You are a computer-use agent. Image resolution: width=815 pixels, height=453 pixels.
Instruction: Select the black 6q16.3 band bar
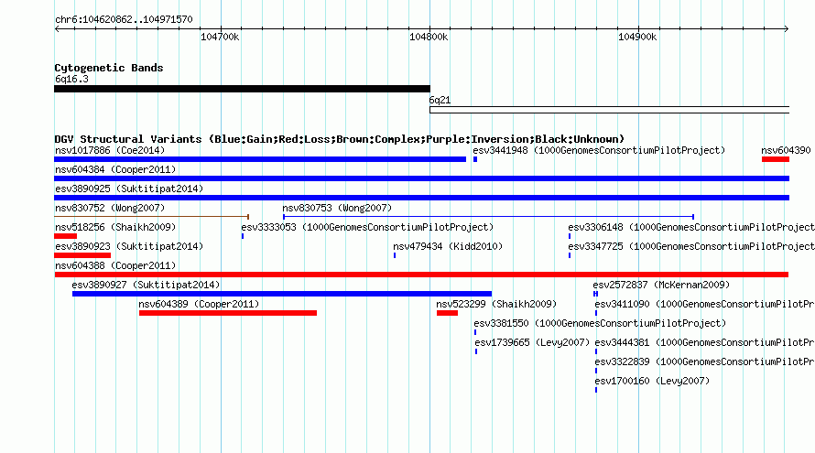coord(243,89)
